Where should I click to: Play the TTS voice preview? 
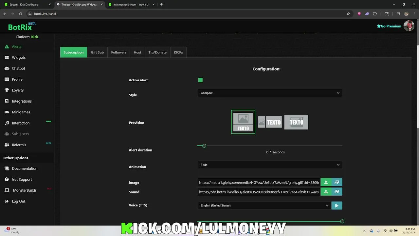[x=337, y=206]
